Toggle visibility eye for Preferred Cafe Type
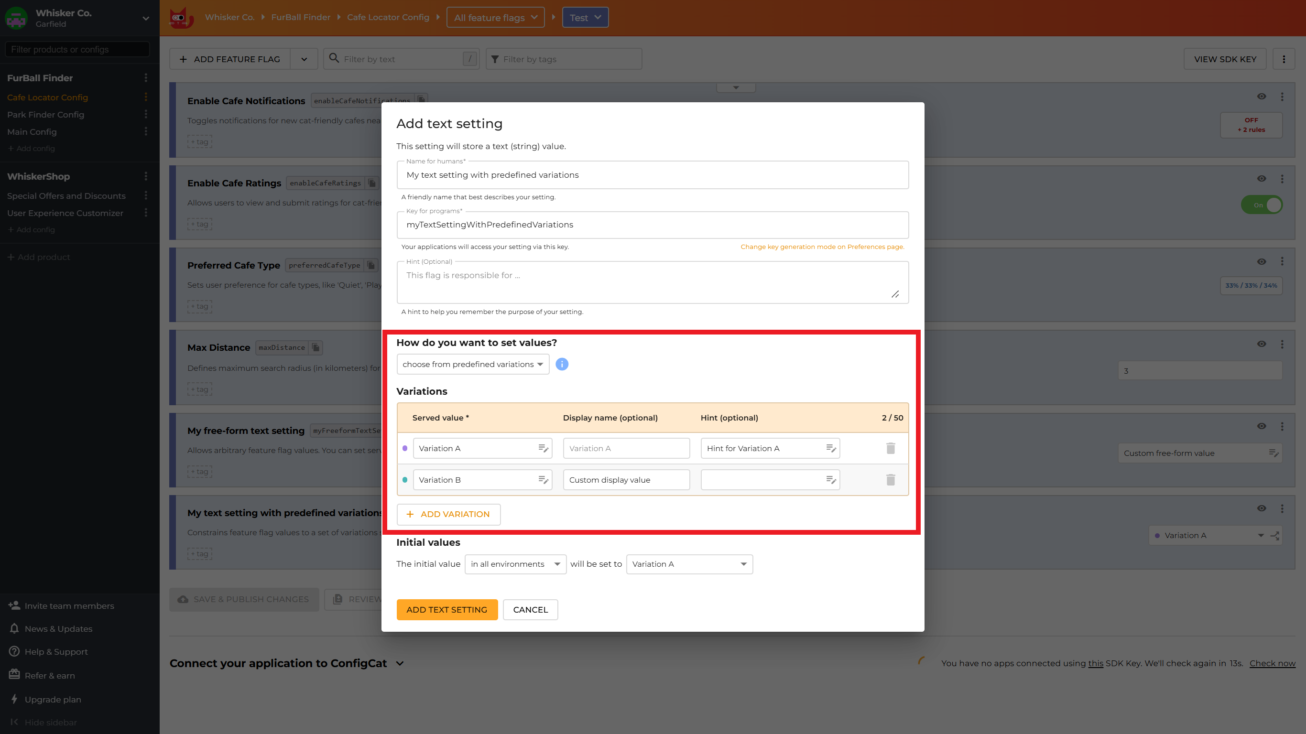Viewport: 1306px width, 734px height. (1262, 261)
